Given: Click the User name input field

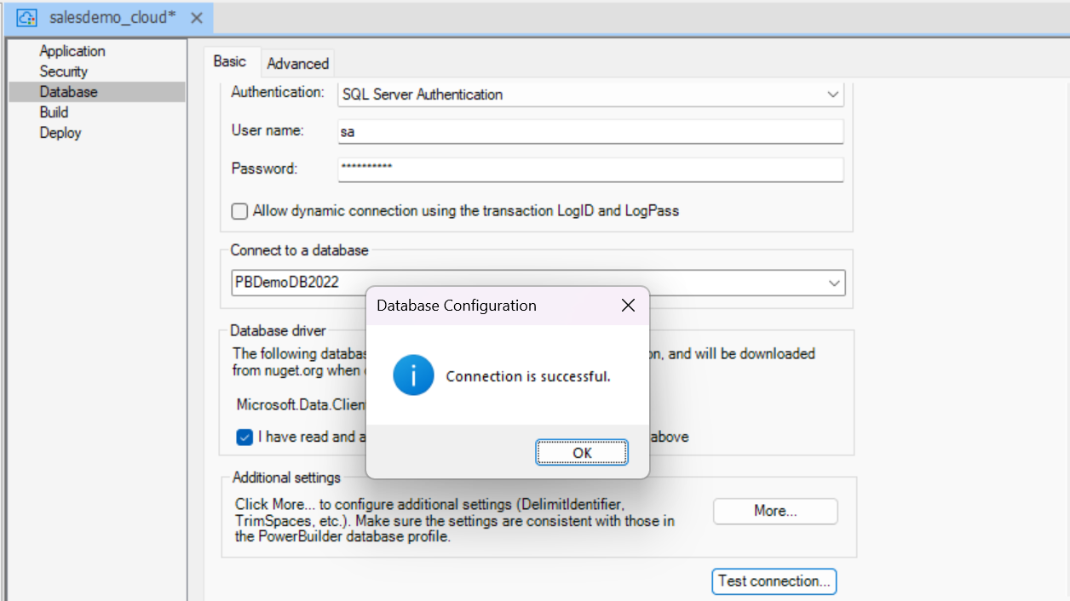Looking at the screenshot, I should point(590,132).
